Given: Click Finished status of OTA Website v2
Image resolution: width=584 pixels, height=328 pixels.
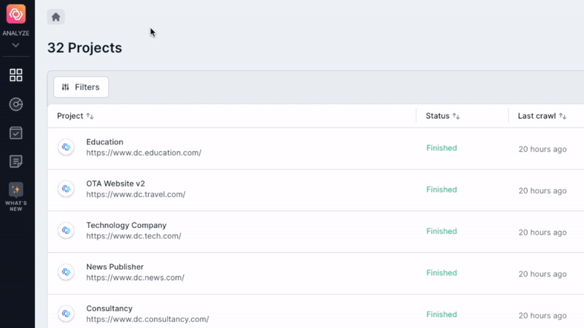Looking at the screenshot, I should pos(442,190).
